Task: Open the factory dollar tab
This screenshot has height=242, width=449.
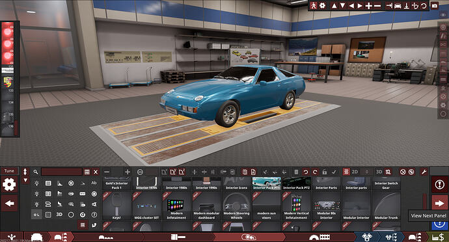Action: (438, 237)
